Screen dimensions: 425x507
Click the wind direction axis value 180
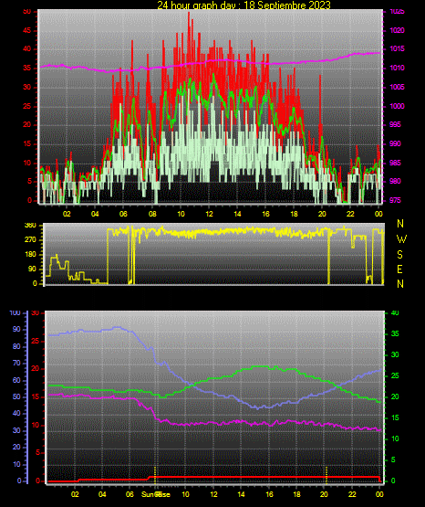point(30,255)
